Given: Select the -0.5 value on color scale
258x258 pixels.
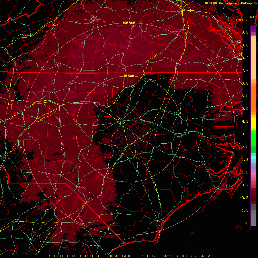Looking at the screenshot, I should coord(244,198).
